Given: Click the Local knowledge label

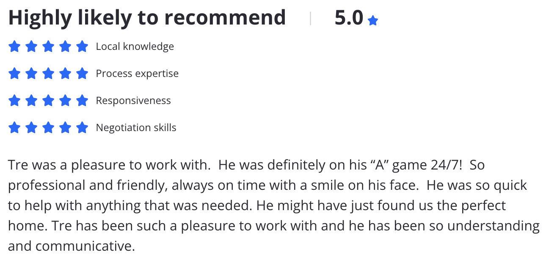Looking at the screenshot, I should pyautogui.click(x=135, y=46).
